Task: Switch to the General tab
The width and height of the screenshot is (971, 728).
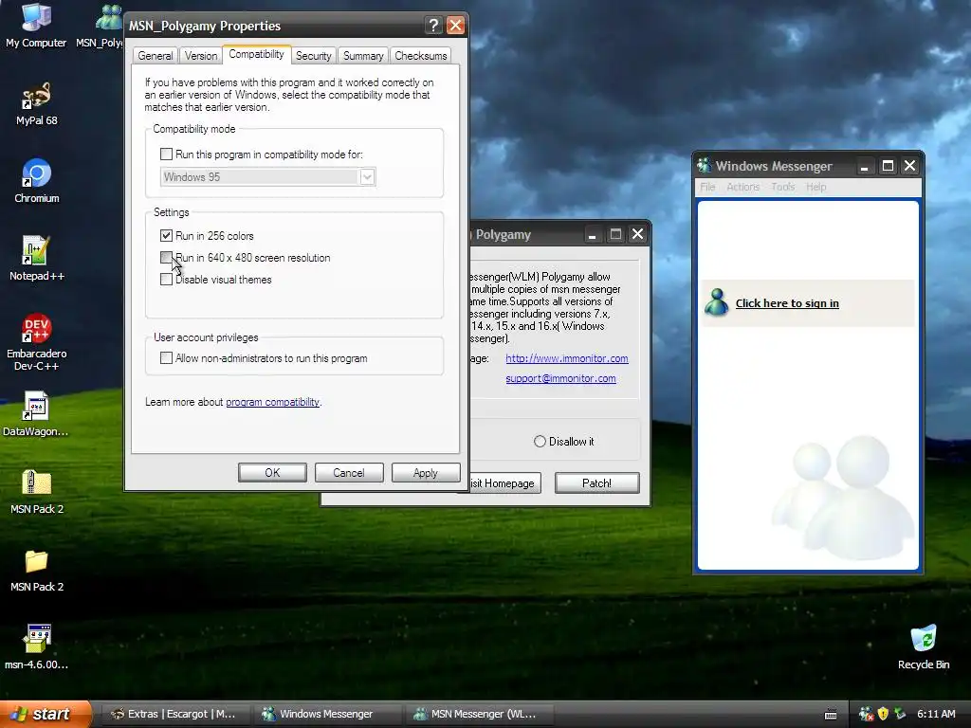Action: coord(155,56)
